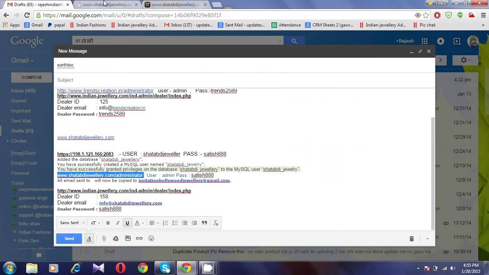Click the red stop-hand extension icon
489x275 pixels.
(x=437, y=15)
